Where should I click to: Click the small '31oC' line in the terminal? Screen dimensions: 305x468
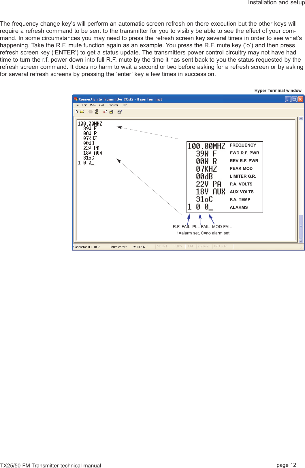tap(89, 158)
